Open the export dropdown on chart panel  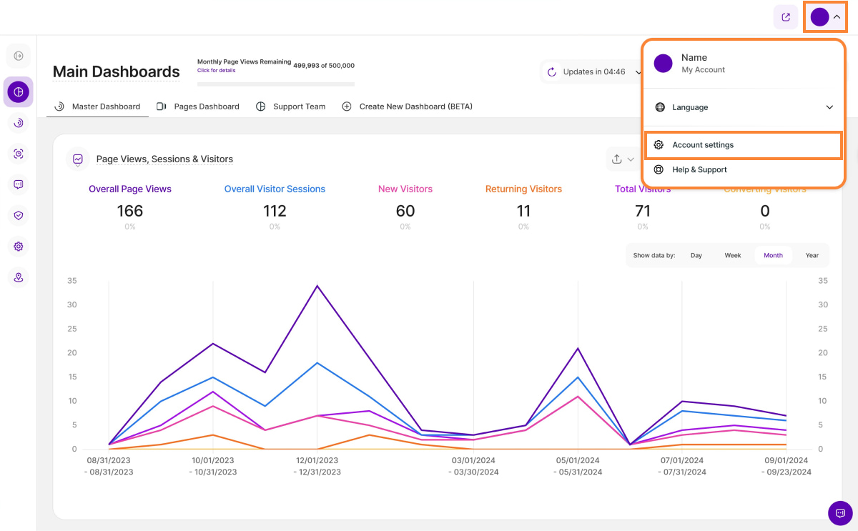(621, 159)
